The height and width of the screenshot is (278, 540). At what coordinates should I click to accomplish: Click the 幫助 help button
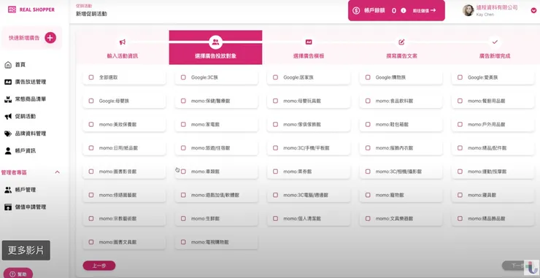(x=18, y=274)
